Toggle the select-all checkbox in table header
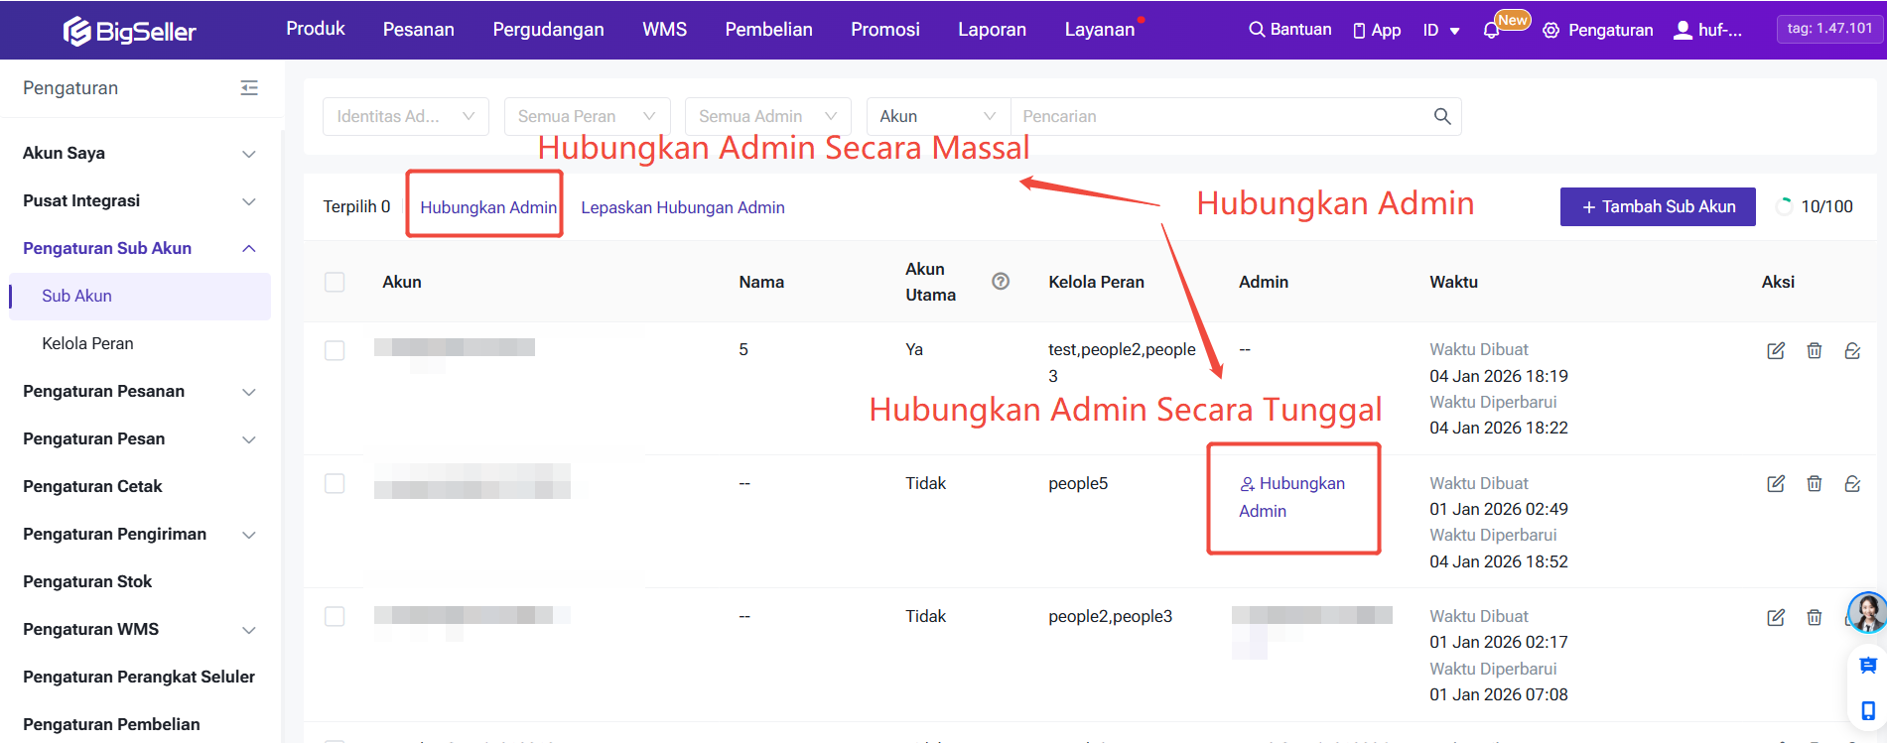 tap(335, 282)
